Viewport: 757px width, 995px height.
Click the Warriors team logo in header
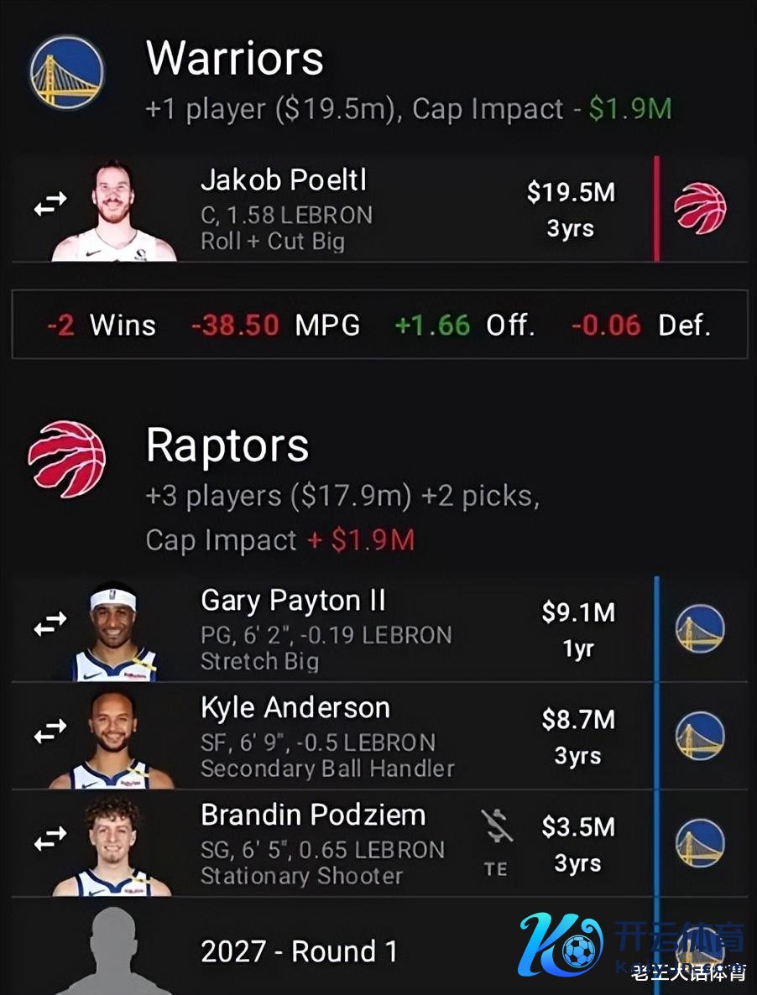point(66,70)
